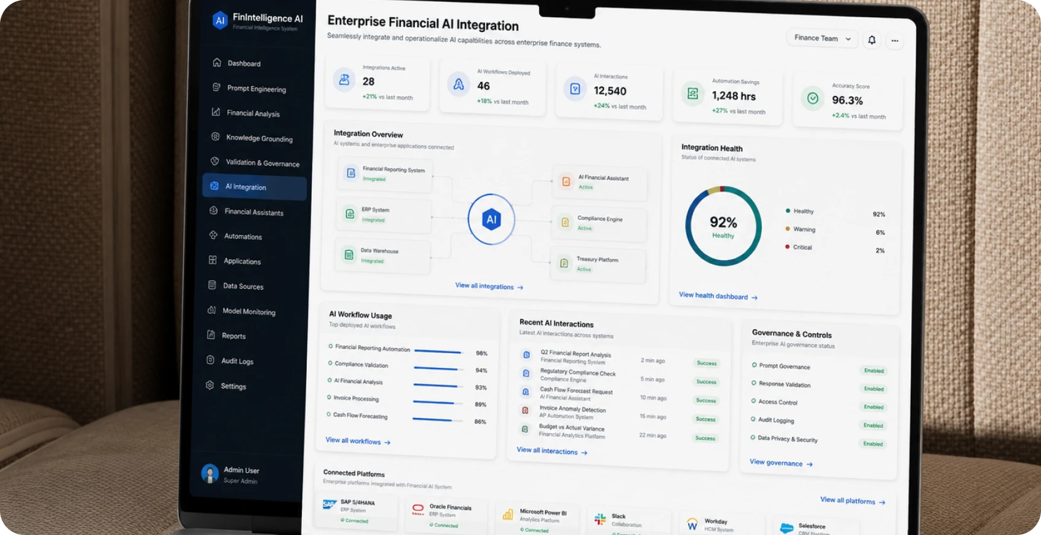Click the Q2 Financial Report Analysis icon
This screenshot has height=535, width=1041.
pyautogui.click(x=526, y=355)
